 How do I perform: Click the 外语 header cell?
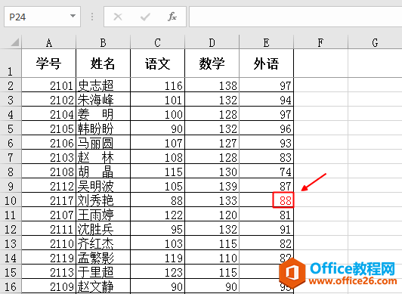266,63
